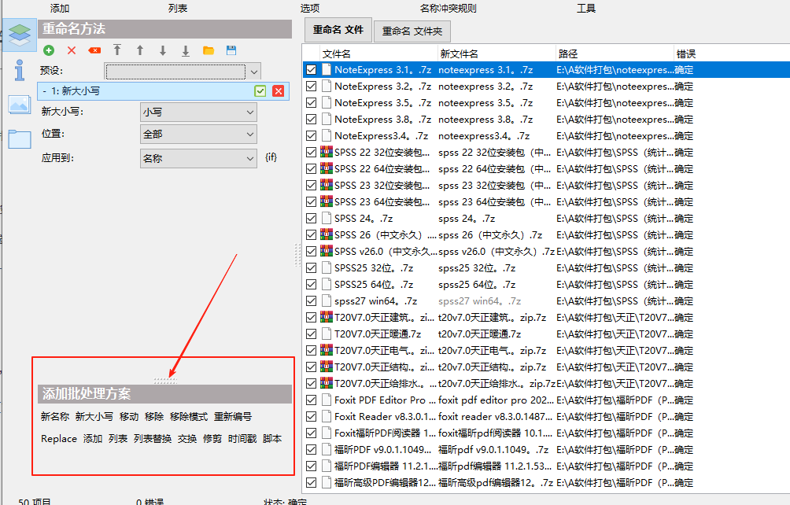
Task: Sort by the 错误 column header
Action: pyautogui.click(x=685, y=53)
